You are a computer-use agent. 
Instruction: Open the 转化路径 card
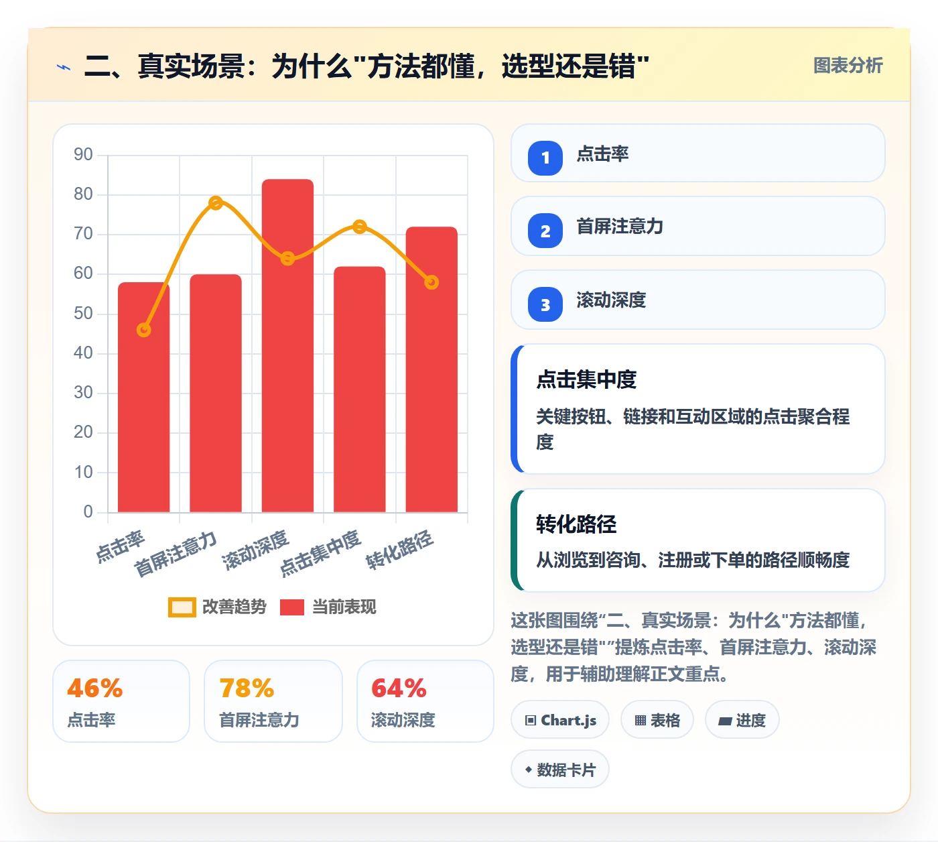tap(698, 540)
